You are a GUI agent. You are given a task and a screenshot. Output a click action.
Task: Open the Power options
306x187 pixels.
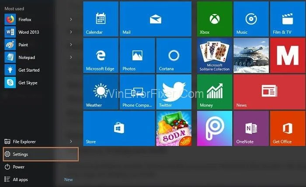[x=14, y=167]
